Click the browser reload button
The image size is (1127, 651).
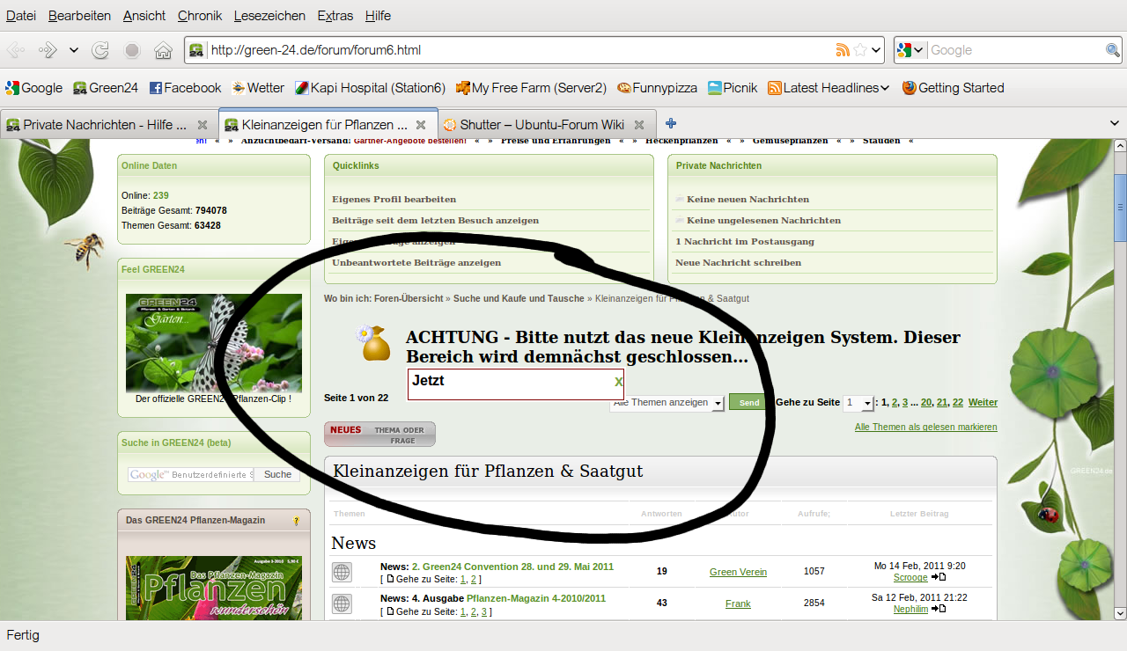[x=100, y=50]
